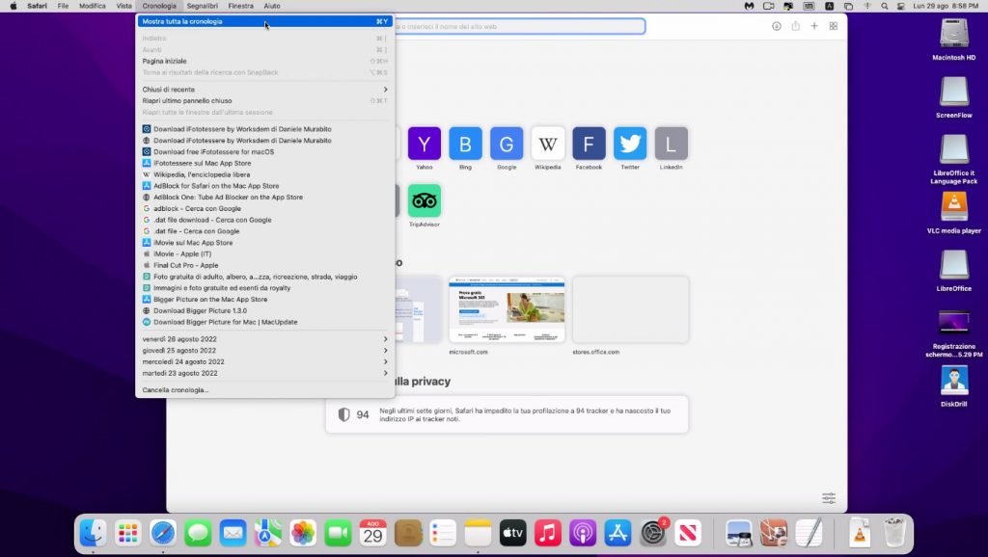The width and height of the screenshot is (988, 557).
Task: Open the start page customization settings icon
Action: pyautogui.click(x=829, y=498)
